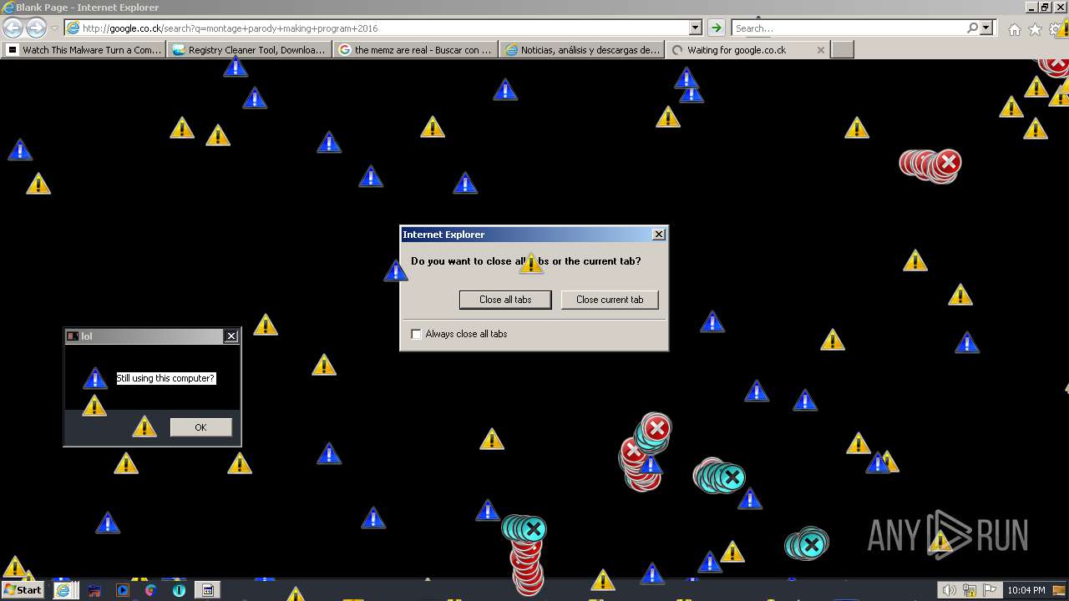This screenshot has width=1069, height=601.
Task: Close the lol message box with X
Action: coord(231,336)
